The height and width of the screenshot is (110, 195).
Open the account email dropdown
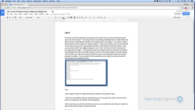click(x=183, y=11)
